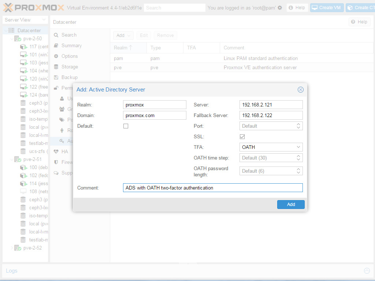The image size is (375, 281).
Task: Select ucs-zfs storage icon
Action: pos(23,151)
